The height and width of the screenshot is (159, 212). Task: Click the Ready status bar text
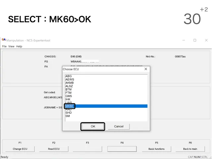click(4, 157)
